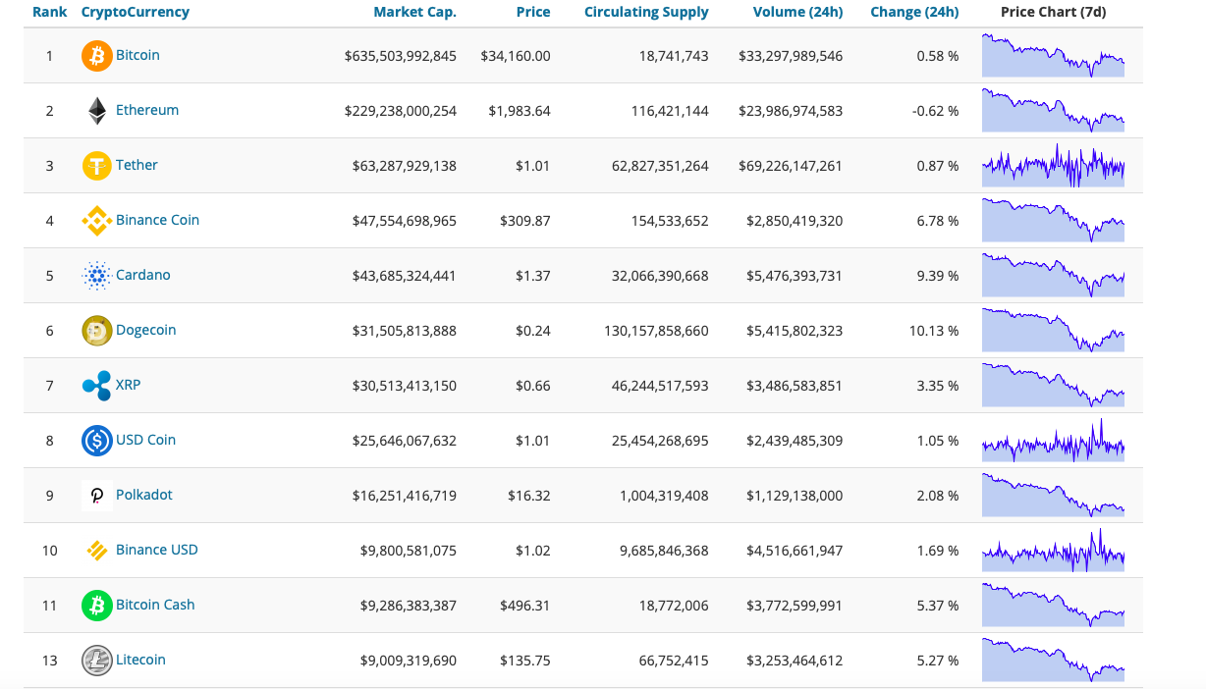Select Litecoin rank number 13
1206x689 pixels.
(x=50, y=661)
